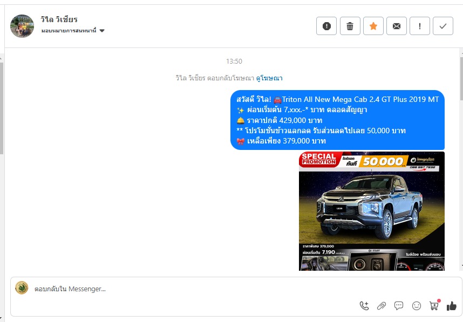Mark conversation done with checkmark button

coord(443,26)
